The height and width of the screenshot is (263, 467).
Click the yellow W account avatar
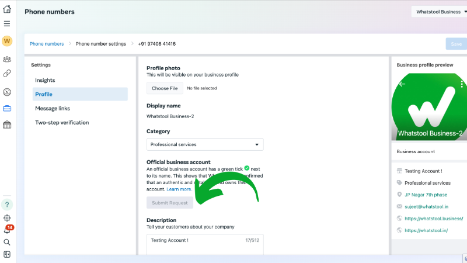(7, 41)
